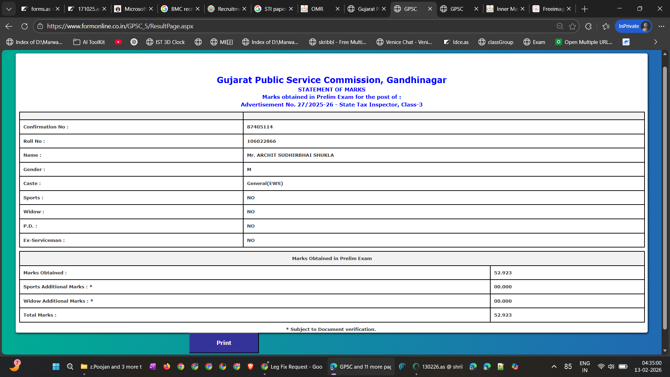This screenshot has height=377, width=670.
Task: Click the zoom magnifier in address bar
Action: (x=560, y=26)
